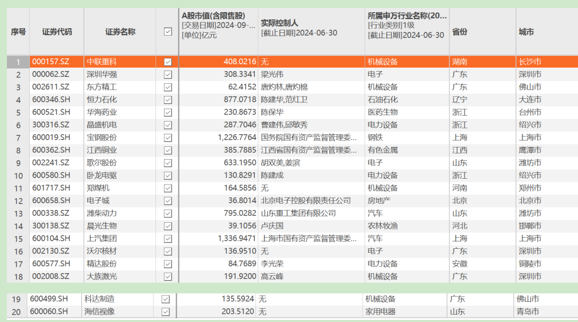Toggle the checkbox in the 东方精工 row
This screenshot has width=578, height=322.
pyautogui.click(x=168, y=88)
